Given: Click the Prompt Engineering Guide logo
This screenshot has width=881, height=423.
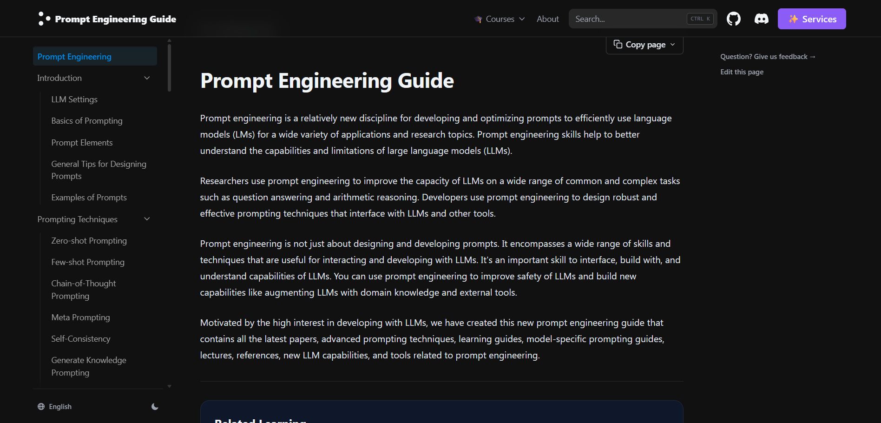Looking at the screenshot, I should click(x=44, y=19).
